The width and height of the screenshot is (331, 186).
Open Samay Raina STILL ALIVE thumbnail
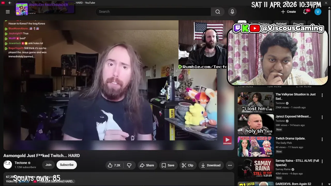point(255,169)
